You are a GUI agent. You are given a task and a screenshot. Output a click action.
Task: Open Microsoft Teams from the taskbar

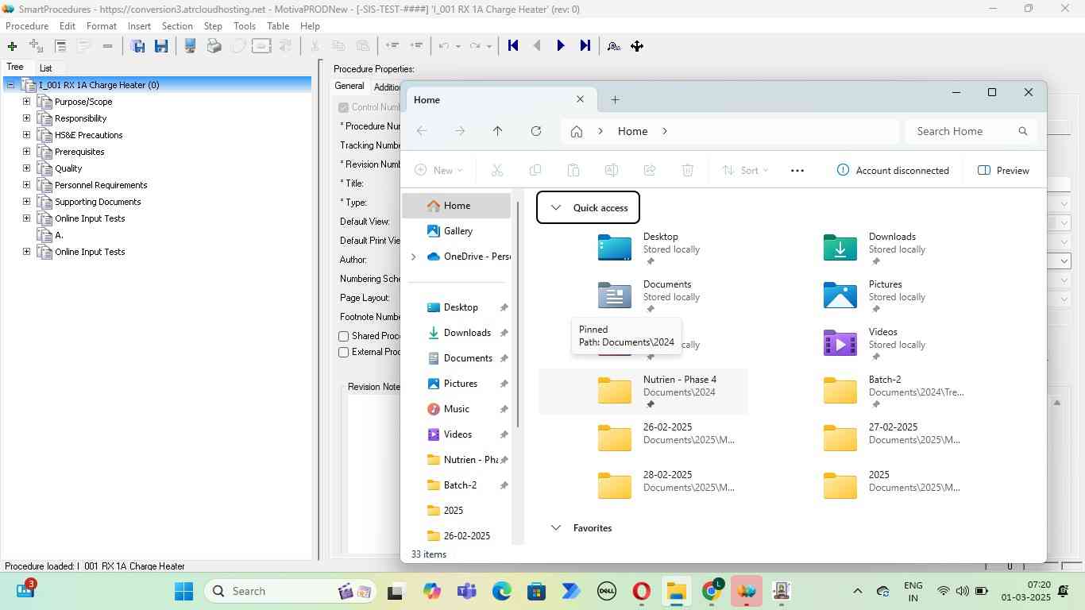(467, 591)
